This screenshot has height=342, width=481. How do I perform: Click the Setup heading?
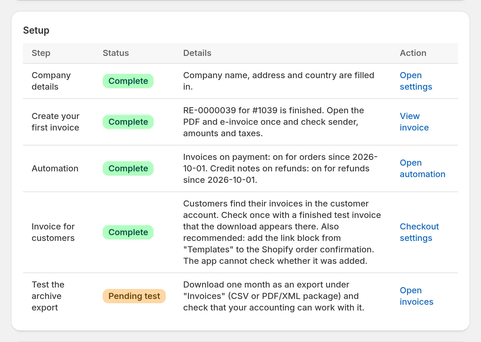[x=36, y=30]
